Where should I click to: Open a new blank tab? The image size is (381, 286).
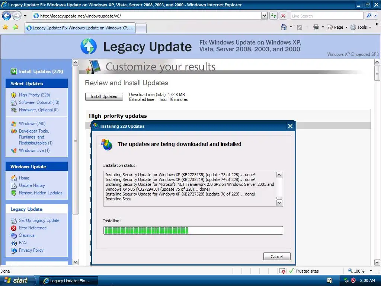[141, 28]
